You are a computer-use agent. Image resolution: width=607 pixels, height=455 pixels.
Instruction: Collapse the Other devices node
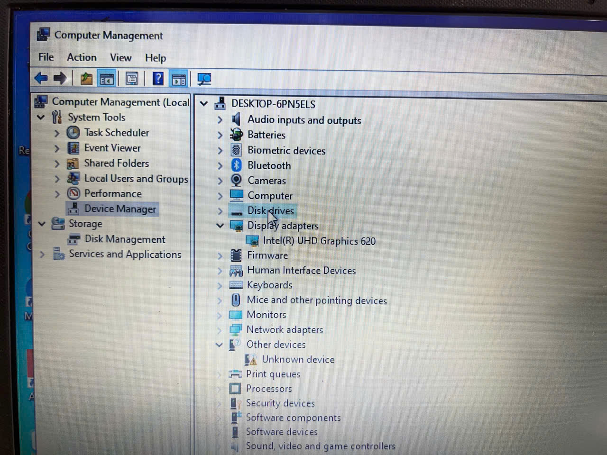click(219, 345)
